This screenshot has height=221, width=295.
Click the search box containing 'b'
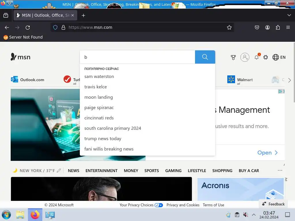point(137,57)
